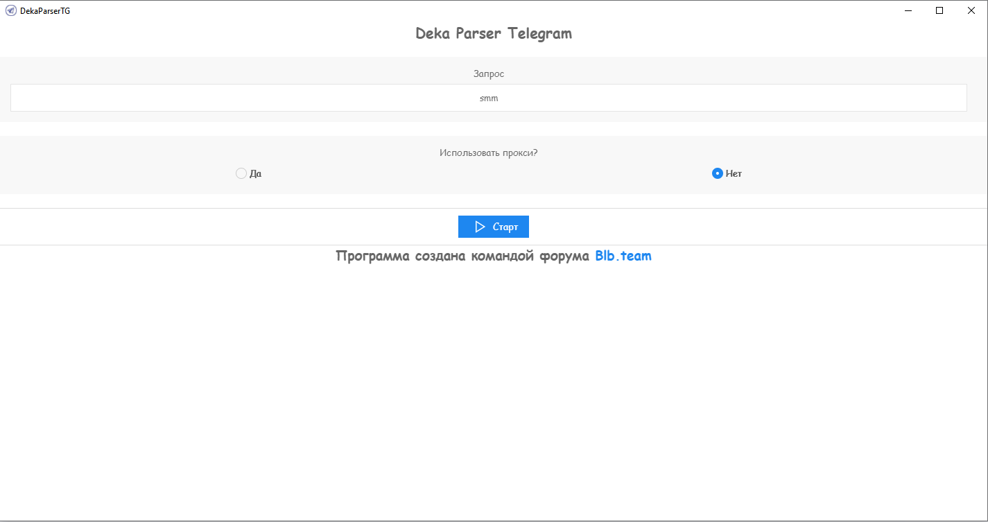Close the DekaParserTG window
The image size is (988, 522).
pos(971,10)
